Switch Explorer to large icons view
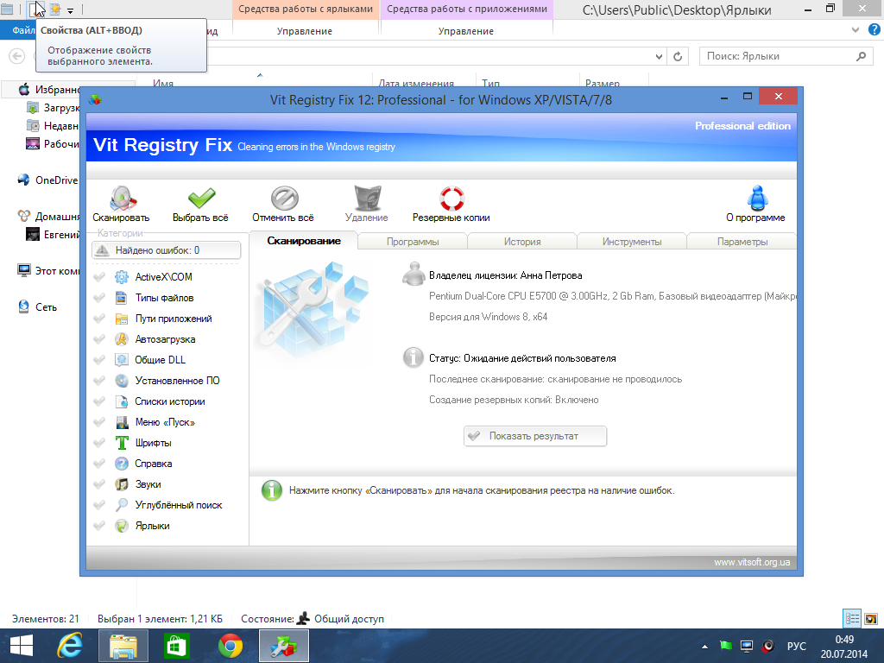The height and width of the screenshot is (663, 884). (x=871, y=618)
